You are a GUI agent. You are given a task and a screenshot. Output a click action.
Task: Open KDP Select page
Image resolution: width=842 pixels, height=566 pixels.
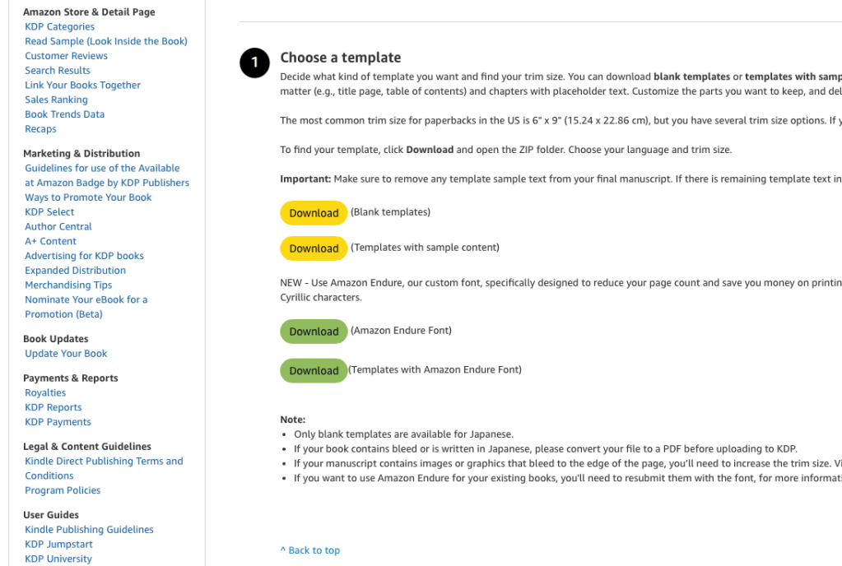coord(49,212)
